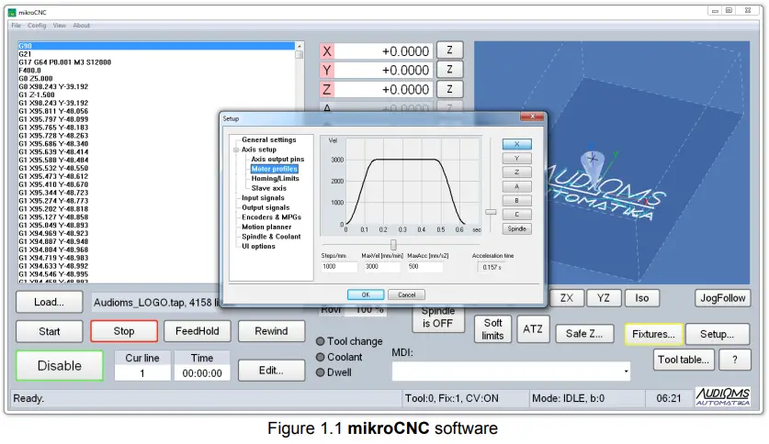This screenshot has height=444, width=769.
Task: Click the Rewind button
Action: tap(271, 331)
